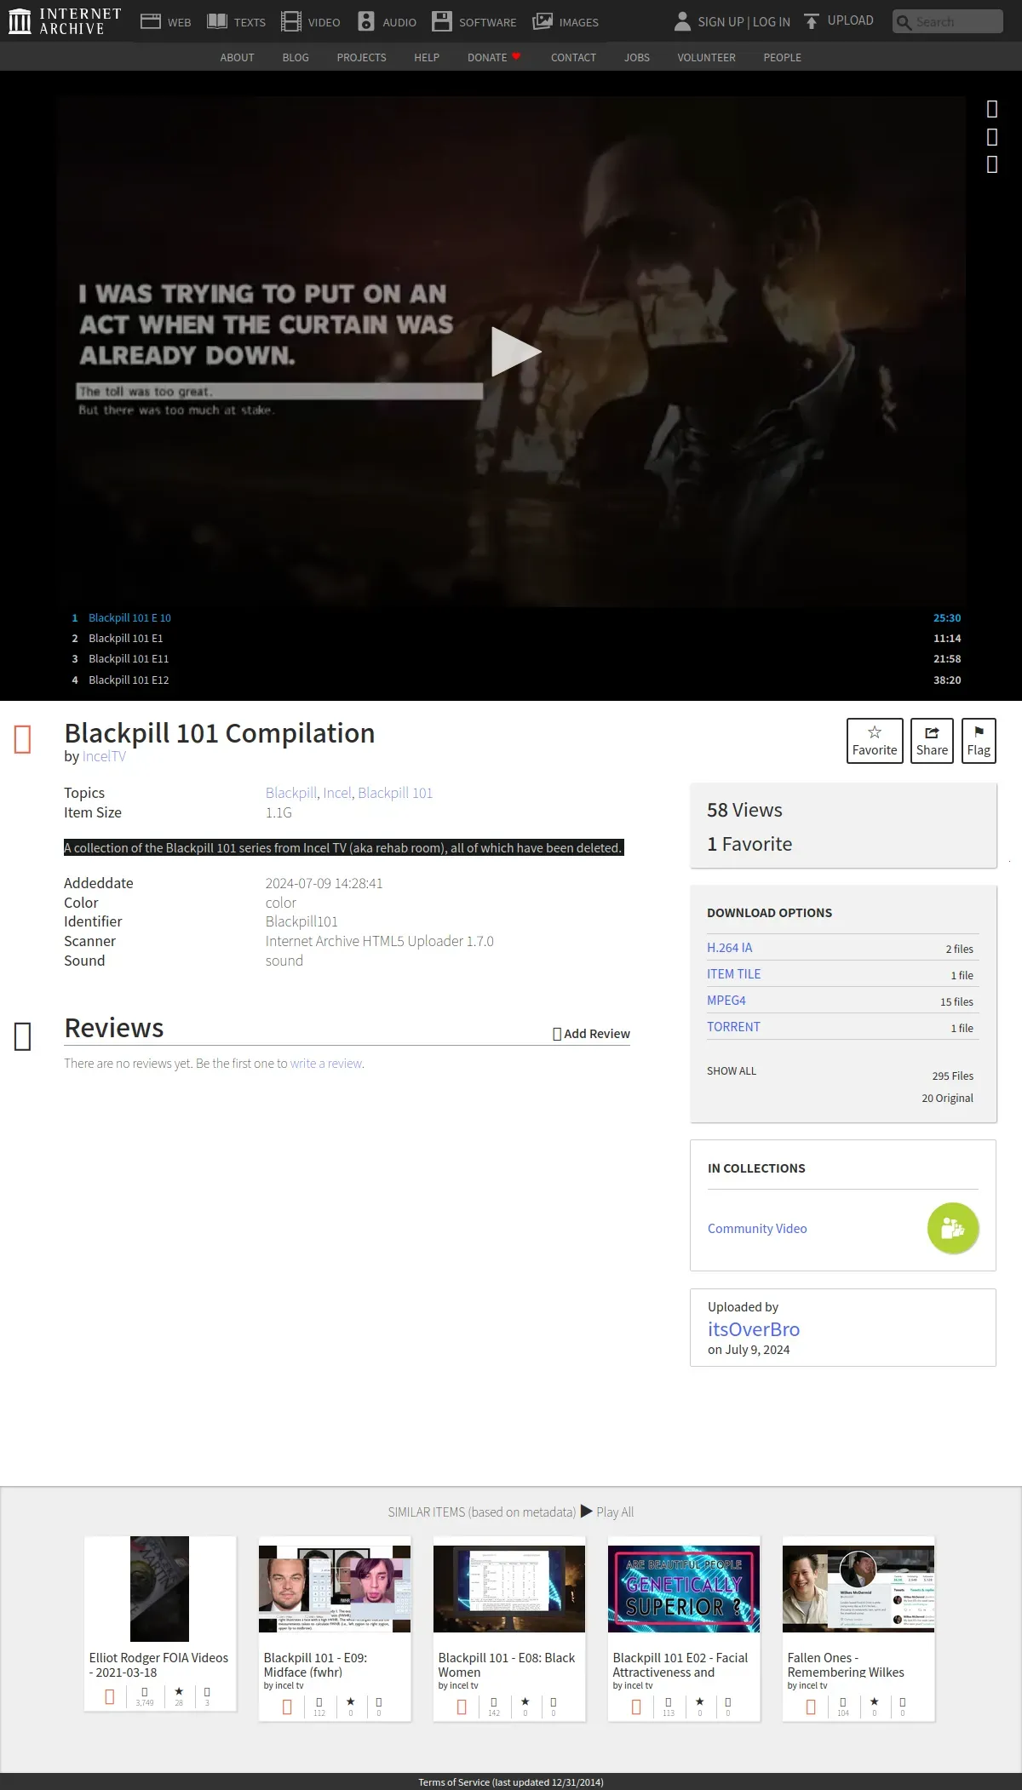
Task: Click the Log In link
Action: pos(772,21)
